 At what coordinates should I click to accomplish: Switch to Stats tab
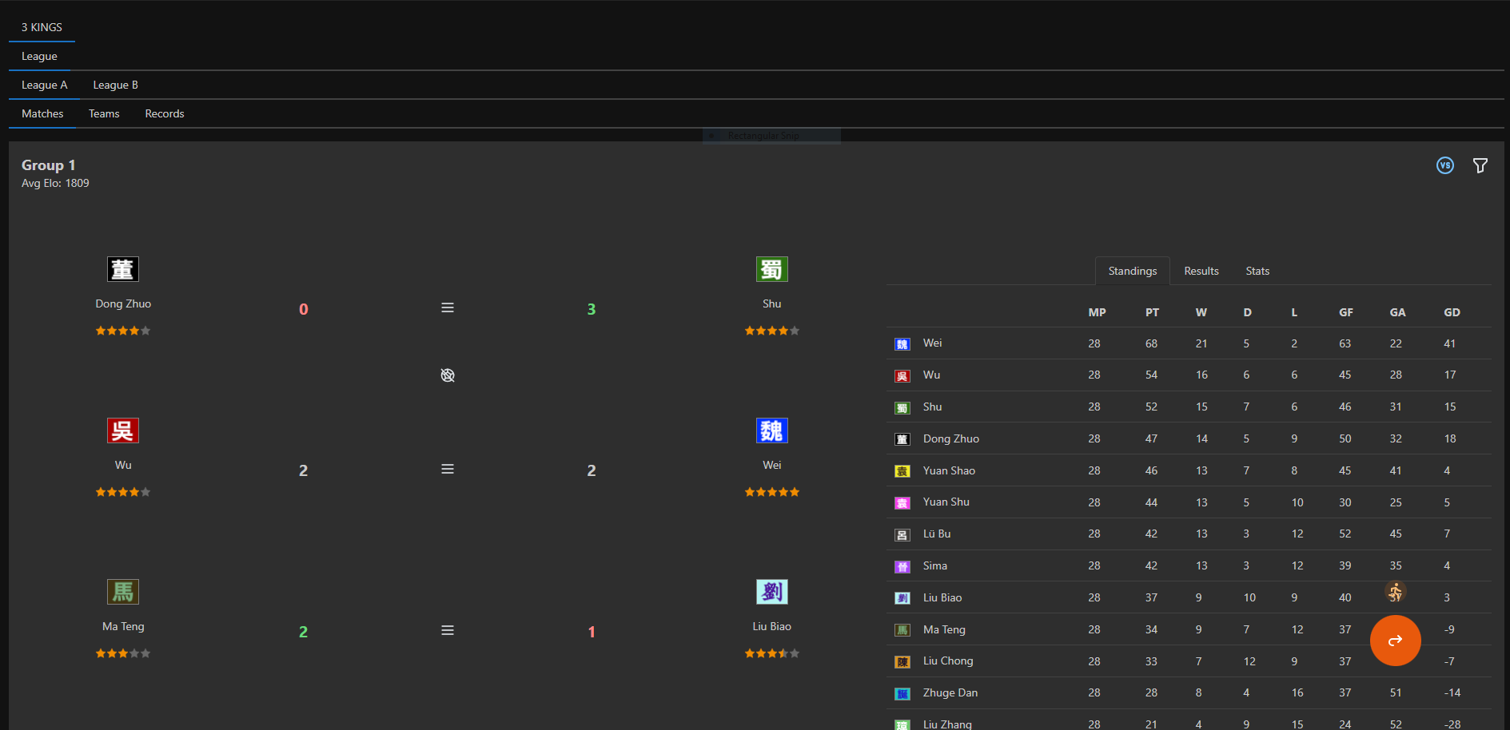[x=1257, y=271]
